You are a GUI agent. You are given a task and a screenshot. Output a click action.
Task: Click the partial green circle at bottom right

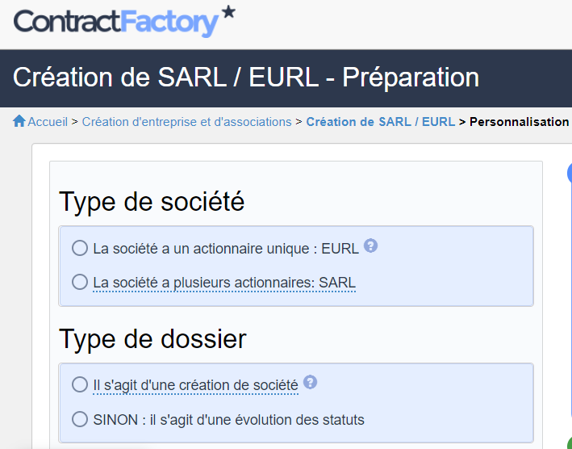coord(570,442)
